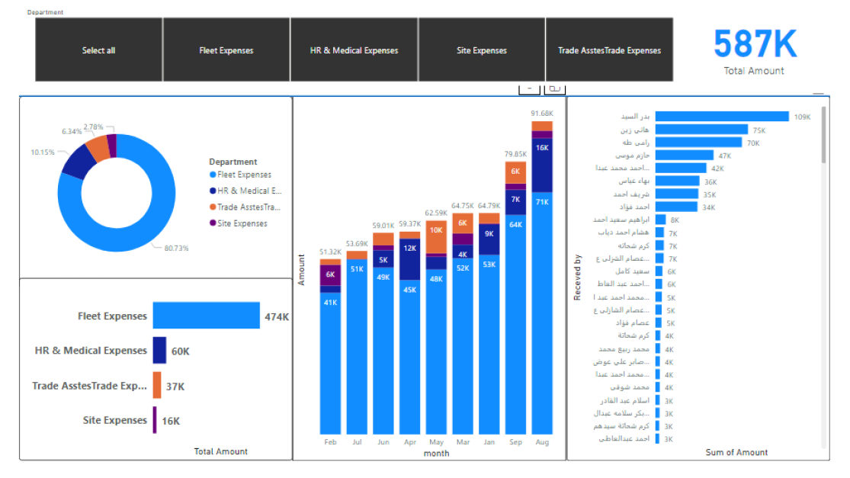
Task: Toggle the HR & Medical Expenses slicer tile
Action: click(354, 50)
